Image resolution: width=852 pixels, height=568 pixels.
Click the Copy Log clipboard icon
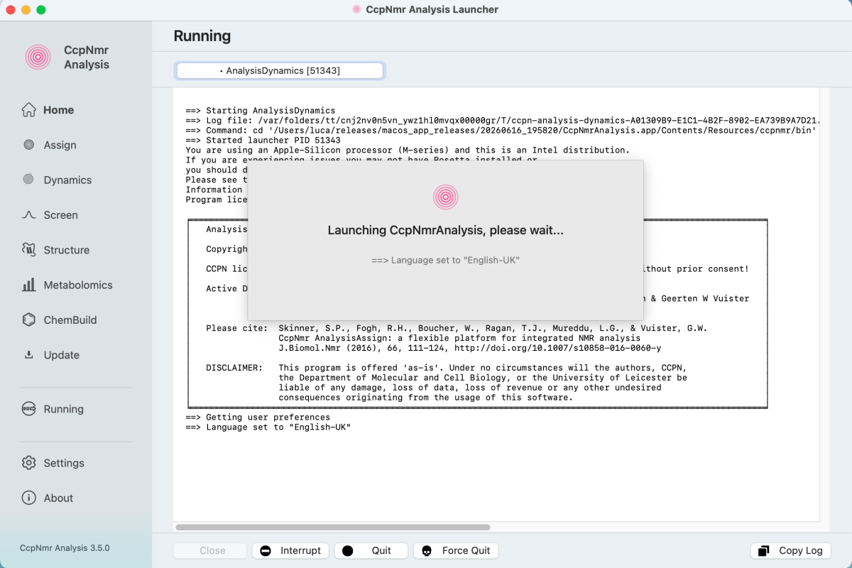(764, 551)
